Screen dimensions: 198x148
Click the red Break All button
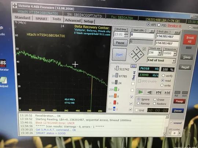[190, 39]
